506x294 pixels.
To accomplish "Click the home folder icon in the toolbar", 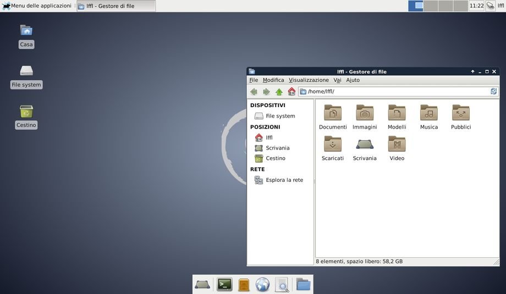I will (291, 92).
